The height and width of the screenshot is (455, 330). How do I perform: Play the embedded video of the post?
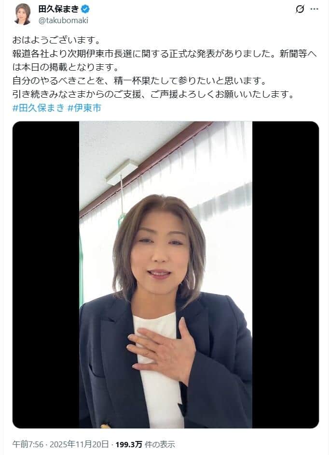[165, 275]
